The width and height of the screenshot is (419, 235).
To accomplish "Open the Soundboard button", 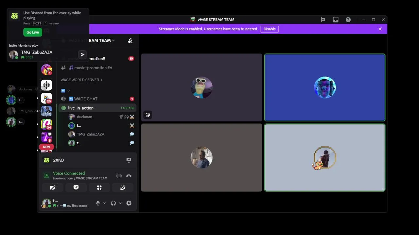I will click(123, 188).
